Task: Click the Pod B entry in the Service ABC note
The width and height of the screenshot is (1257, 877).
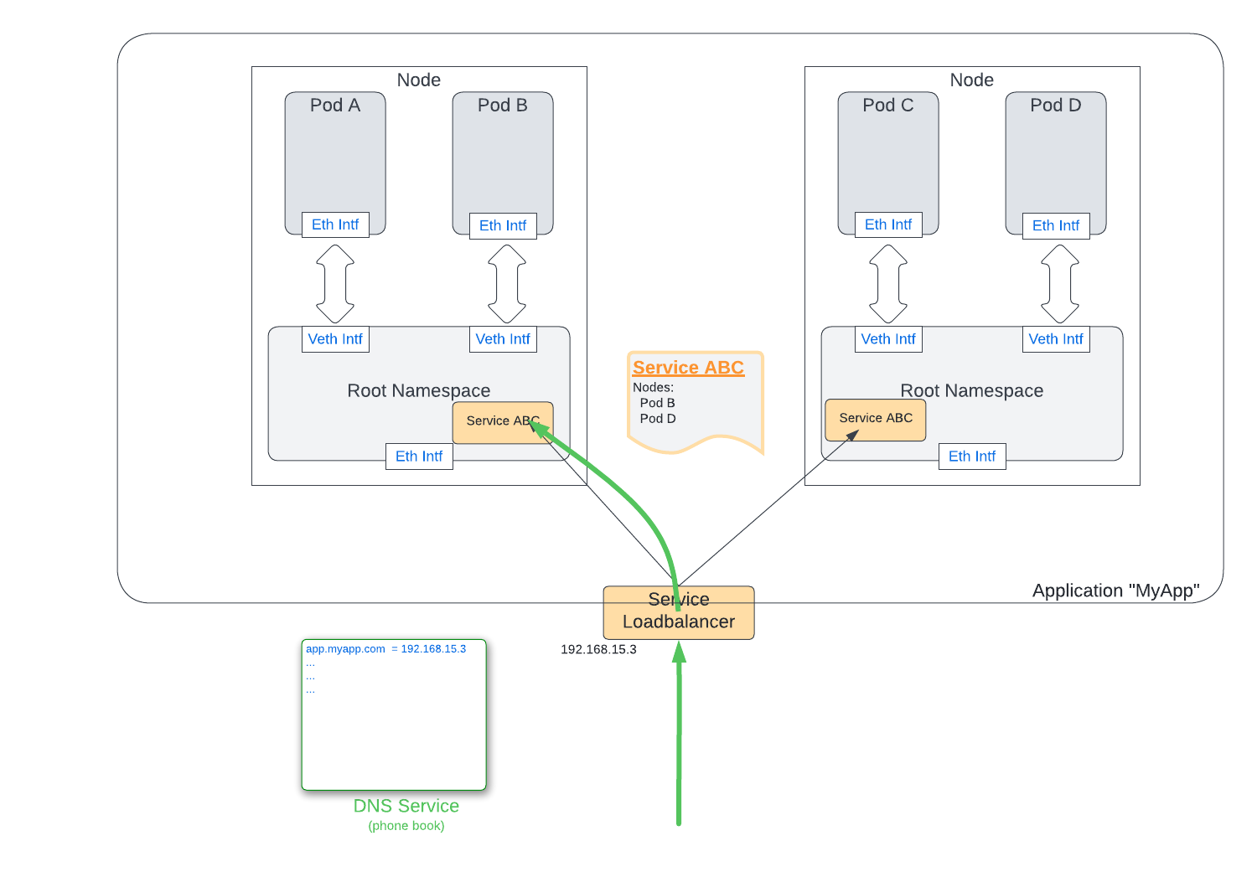Action: coord(658,403)
